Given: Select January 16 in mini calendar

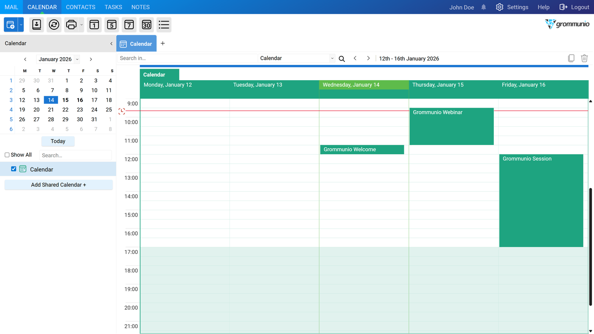Looking at the screenshot, I should point(80,100).
